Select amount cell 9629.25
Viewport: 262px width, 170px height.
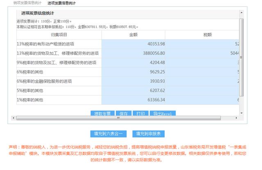pyautogui.click(x=133, y=72)
